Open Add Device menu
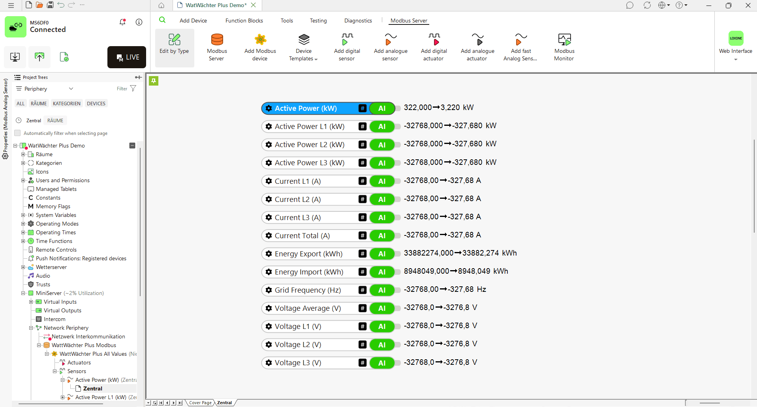The width and height of the screenshot is (757, 407). [x=193, y=21]
